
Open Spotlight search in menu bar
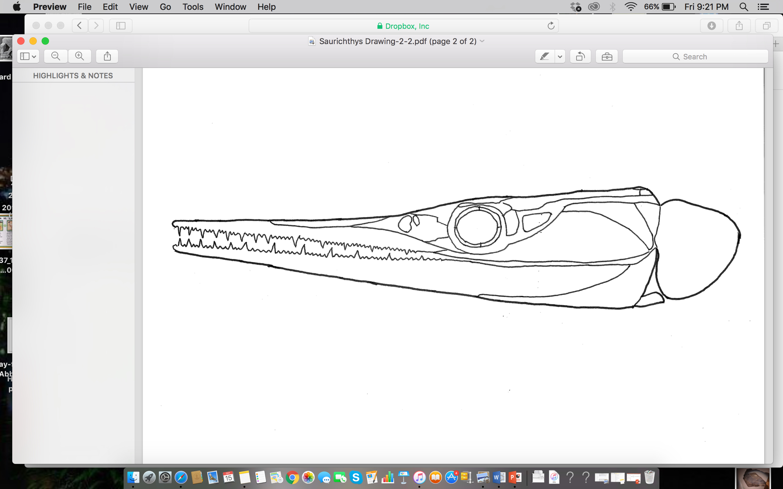click(x=743, y=7)
